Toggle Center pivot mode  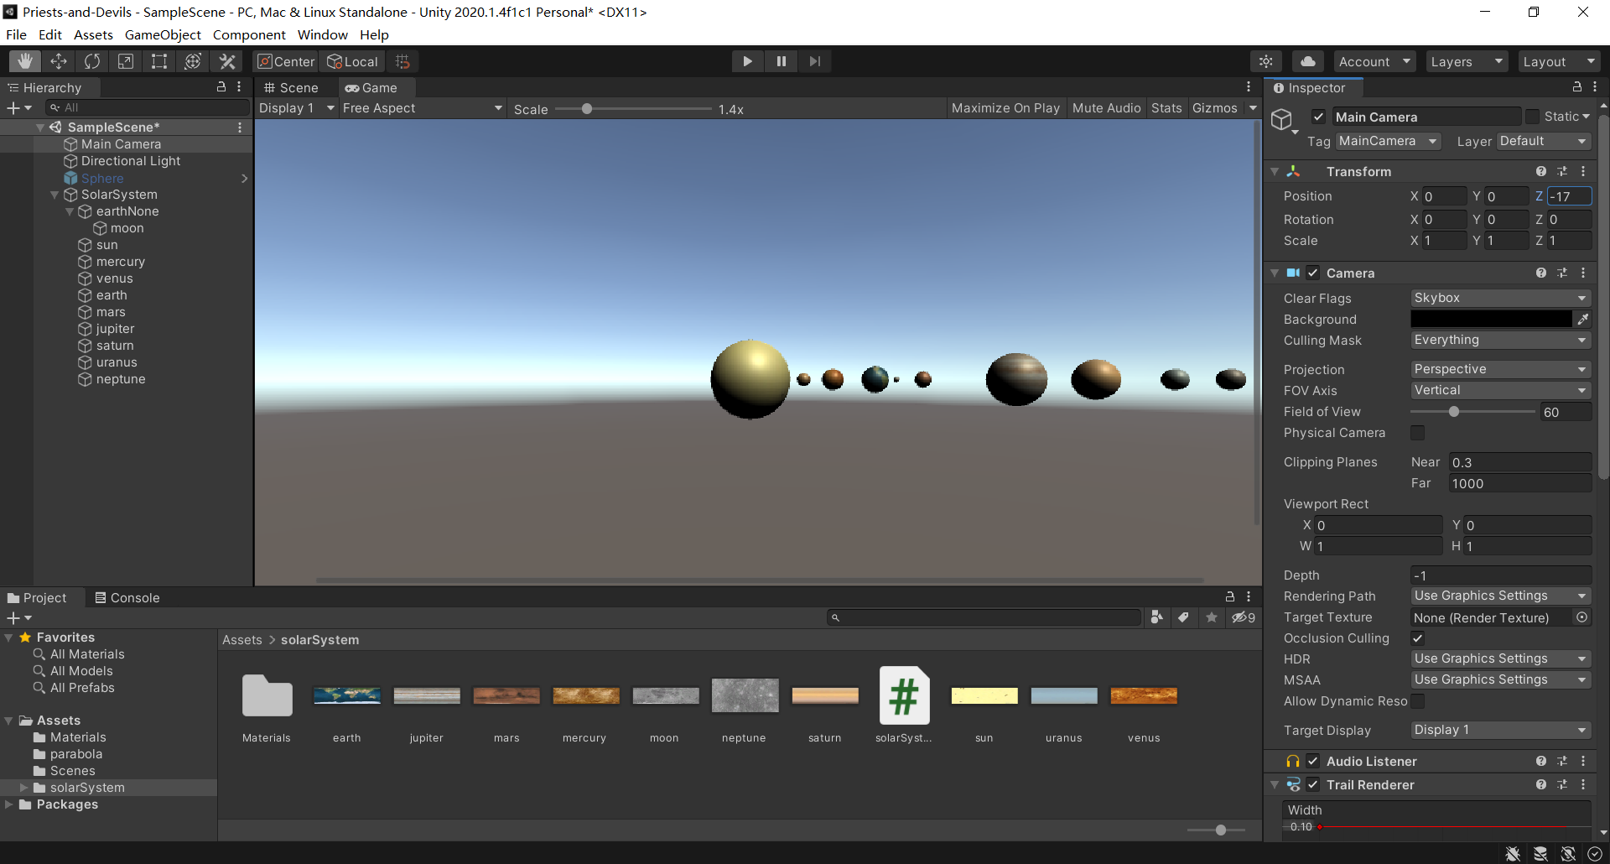click(286, 61)
